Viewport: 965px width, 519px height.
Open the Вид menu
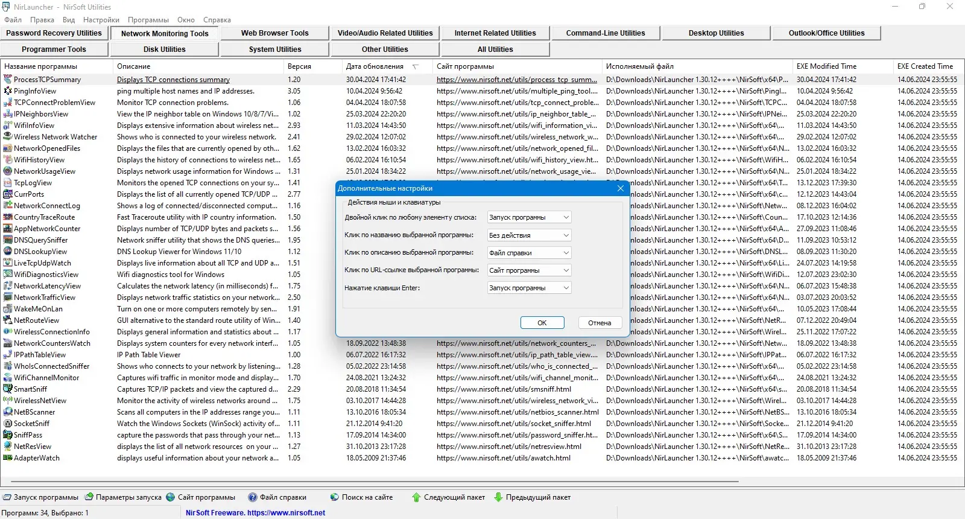[x=69, y=20]
